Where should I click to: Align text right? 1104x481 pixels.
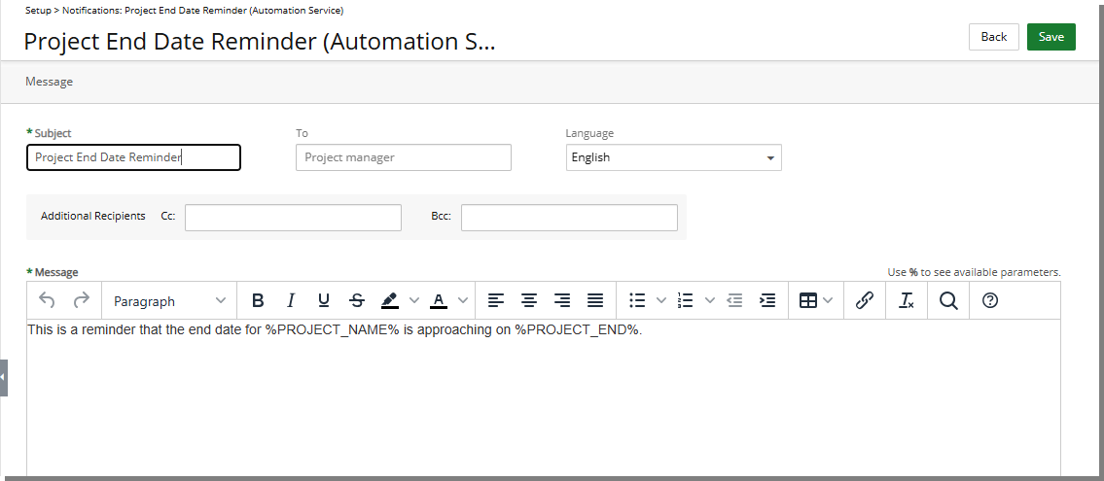[562, 301]
